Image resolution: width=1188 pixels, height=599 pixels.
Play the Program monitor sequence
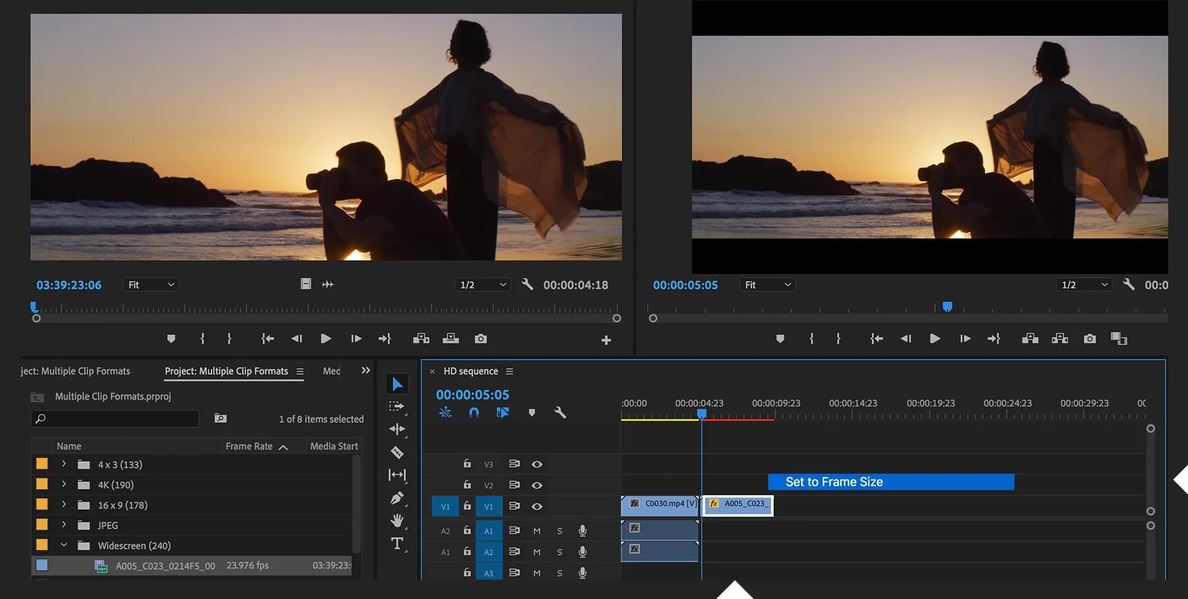(935, 338)
